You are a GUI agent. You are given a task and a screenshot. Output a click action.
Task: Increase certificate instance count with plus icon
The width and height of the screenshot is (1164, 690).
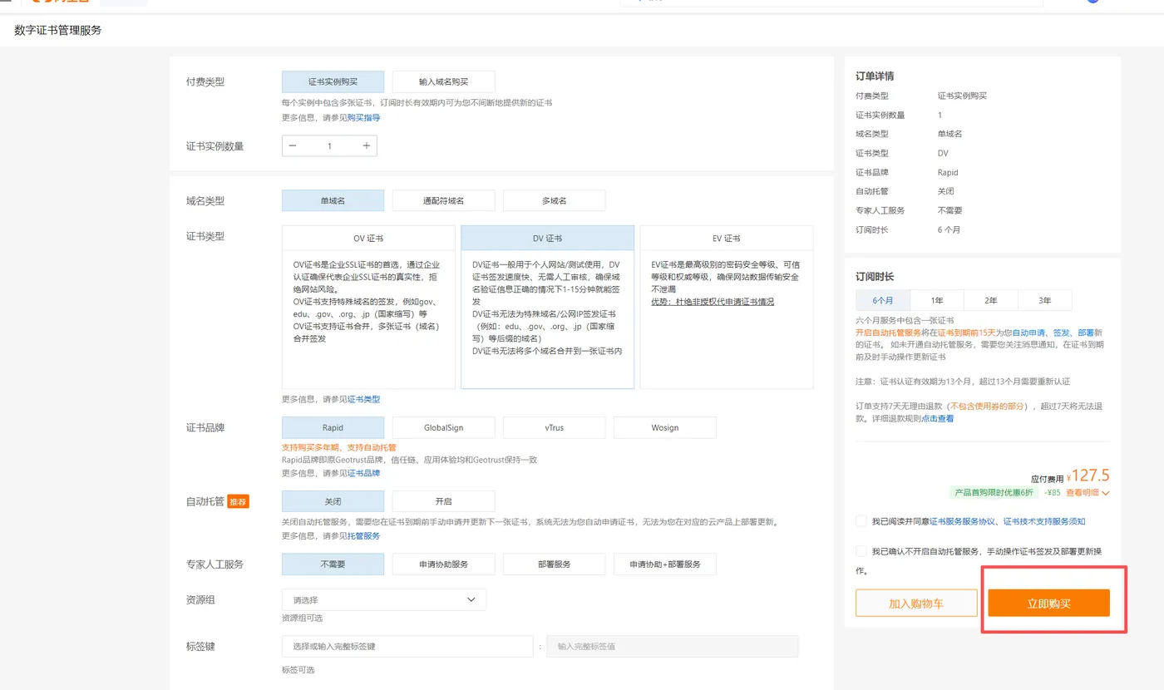coord(367,146)
